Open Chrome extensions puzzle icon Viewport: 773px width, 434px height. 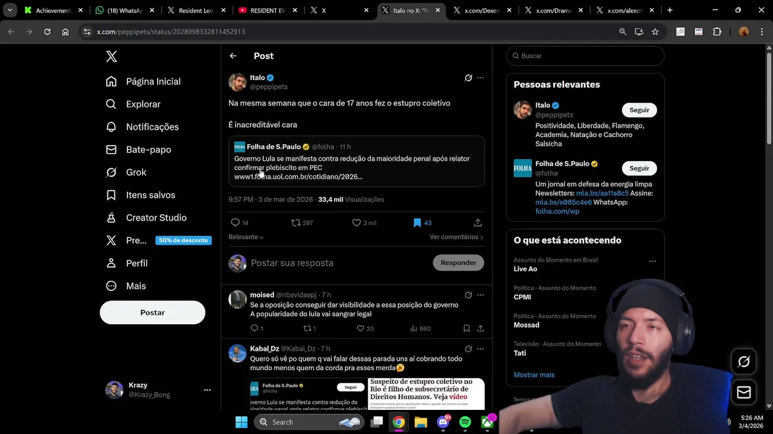[717, 32]
